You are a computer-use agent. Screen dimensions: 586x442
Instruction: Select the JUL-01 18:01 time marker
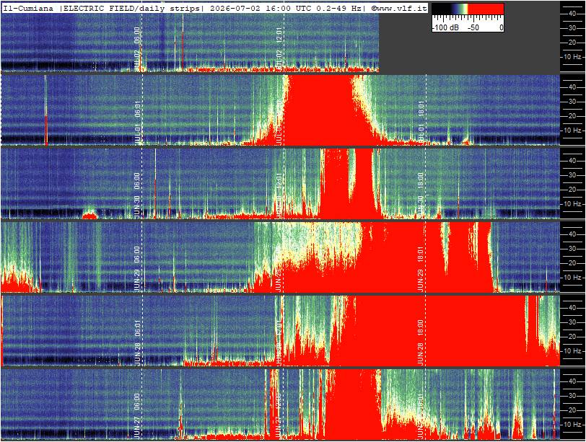[x=421, y=123]
